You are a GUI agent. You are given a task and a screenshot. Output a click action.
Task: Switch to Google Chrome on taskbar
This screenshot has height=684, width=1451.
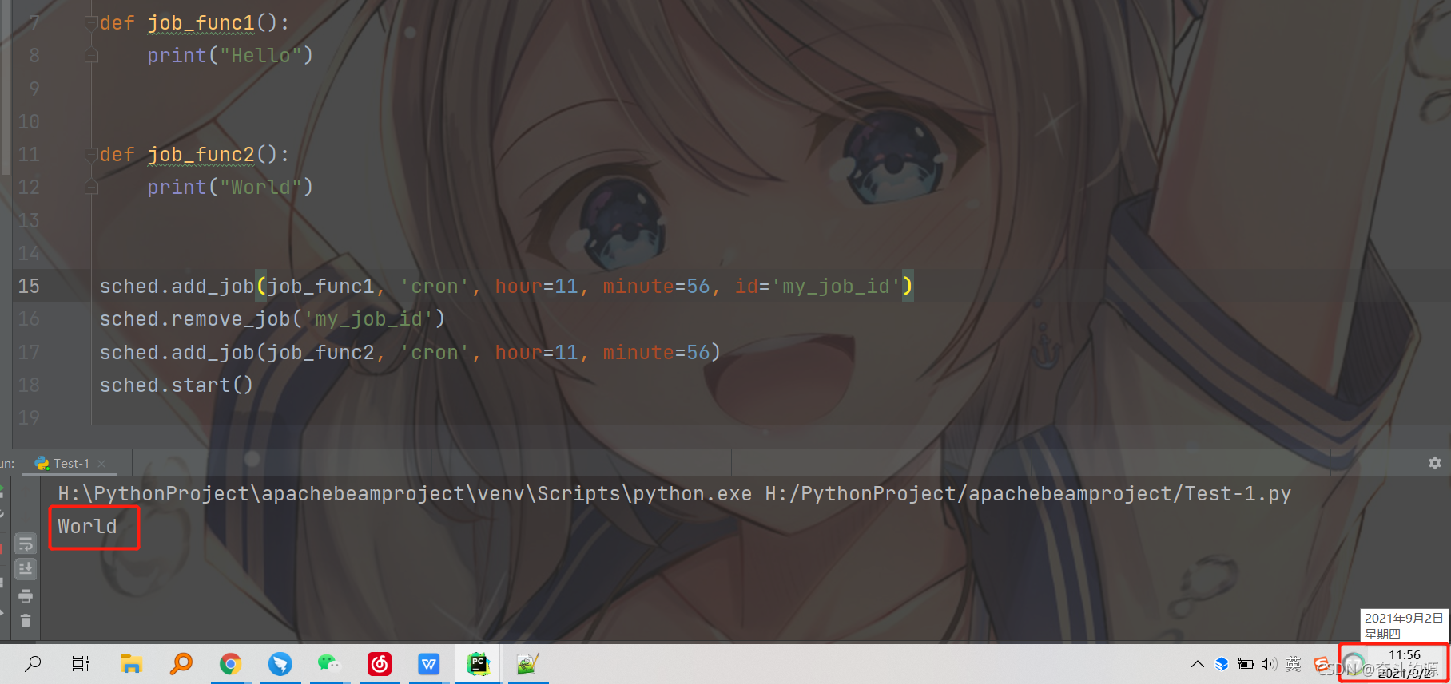[231, 663]
